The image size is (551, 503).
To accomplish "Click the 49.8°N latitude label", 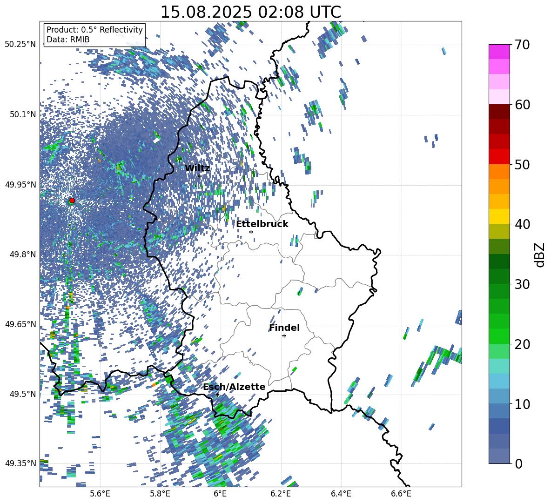I will tap(23, 255).
